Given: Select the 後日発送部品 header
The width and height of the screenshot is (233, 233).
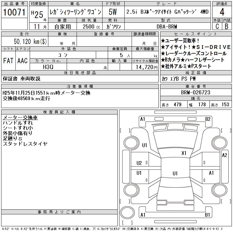Looking at the screenshot, I should (80, 73).
